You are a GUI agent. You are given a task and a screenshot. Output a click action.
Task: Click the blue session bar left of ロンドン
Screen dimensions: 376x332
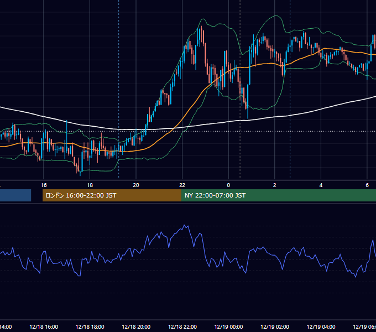pyautogui.click(x=15, y=195)
